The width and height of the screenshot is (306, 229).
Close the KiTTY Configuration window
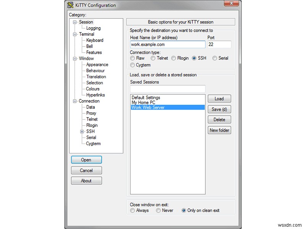tap(231, 3)
